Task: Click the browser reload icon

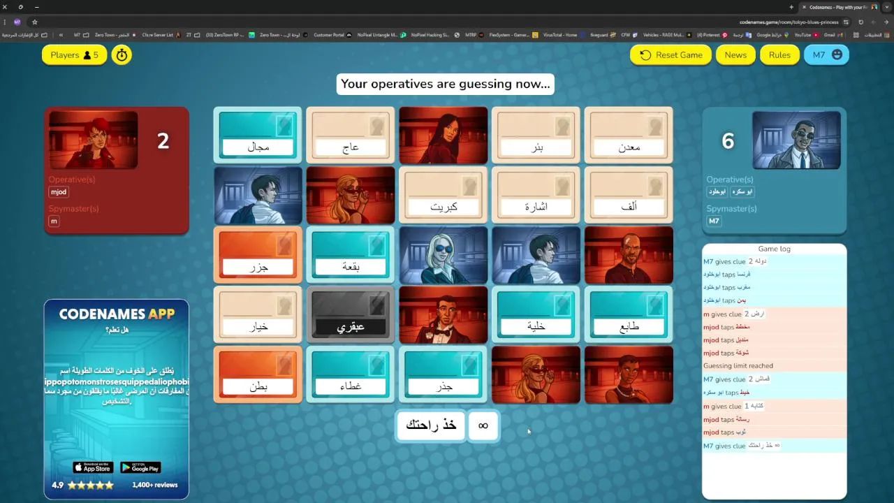Action: click(x=860, y=22)
